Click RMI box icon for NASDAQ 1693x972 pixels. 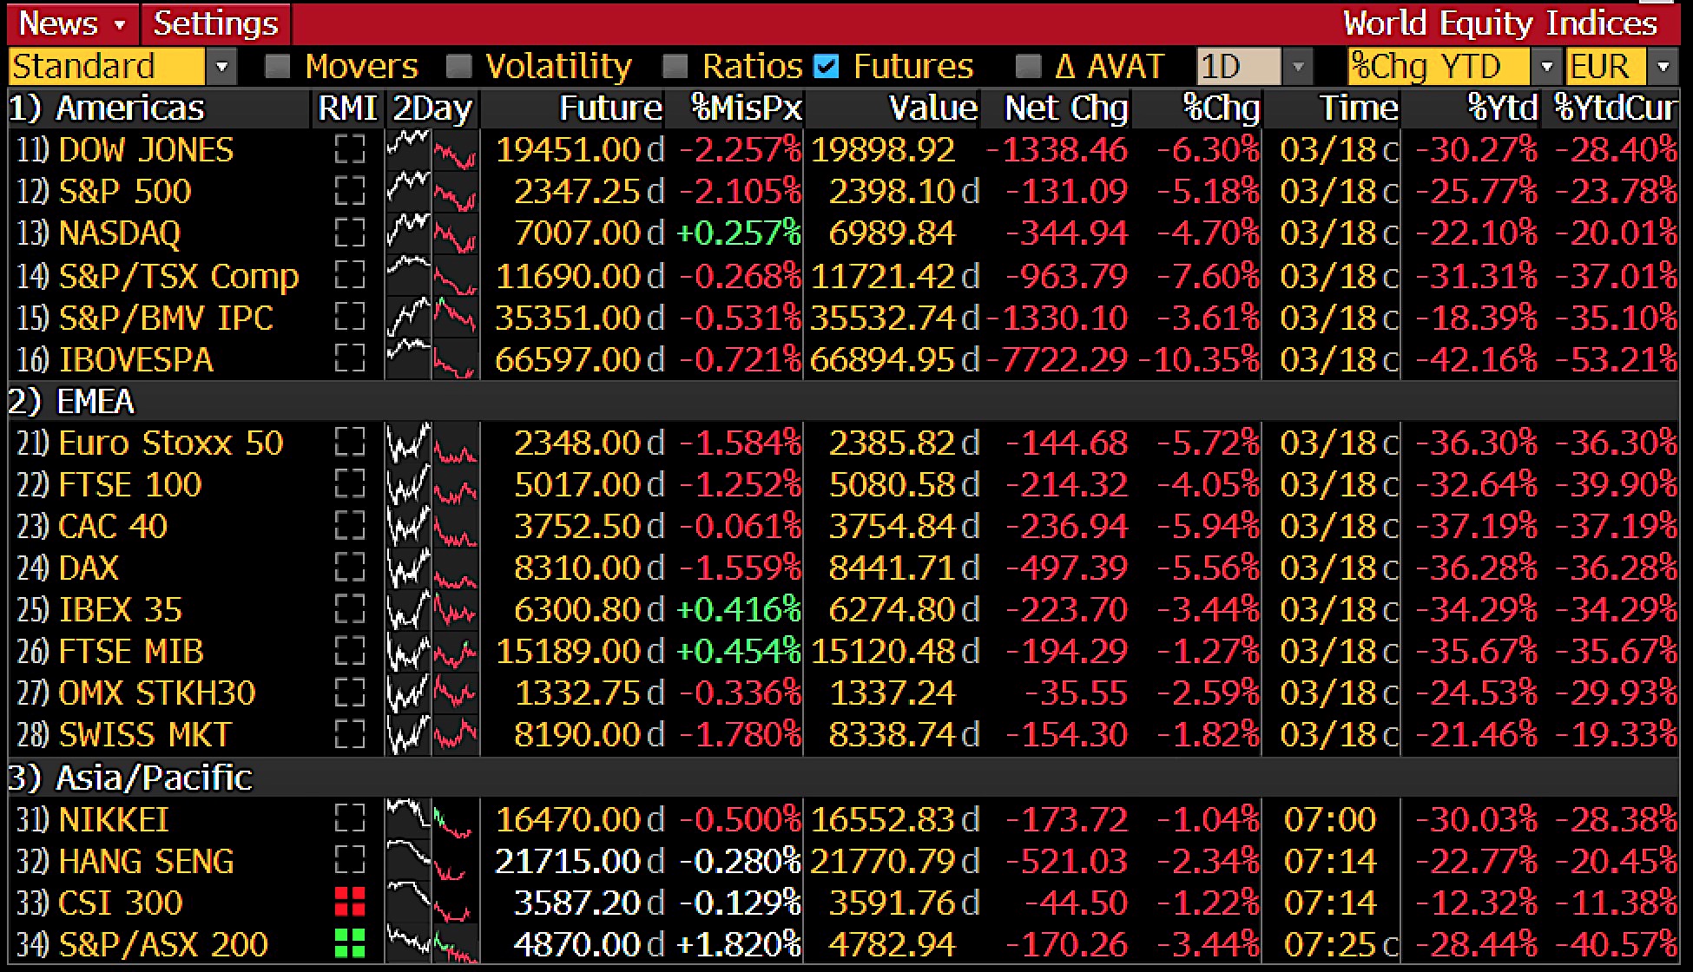coord(350,233)
